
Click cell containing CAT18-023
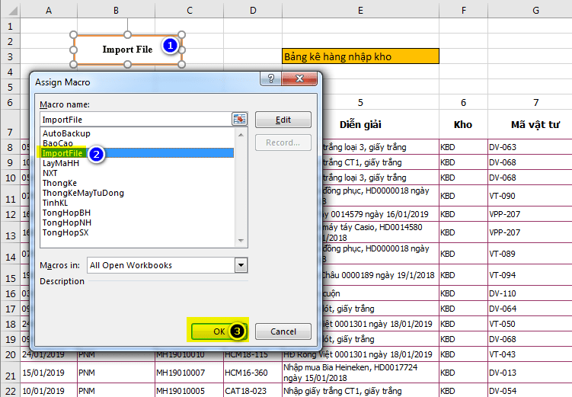point(253,391)
